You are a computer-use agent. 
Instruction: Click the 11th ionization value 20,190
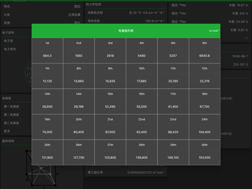point(173,81)
